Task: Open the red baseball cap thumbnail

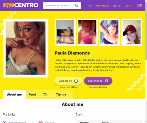Action: (132, 32)
